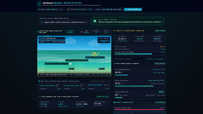Click the green checkmark status icon

95,21
